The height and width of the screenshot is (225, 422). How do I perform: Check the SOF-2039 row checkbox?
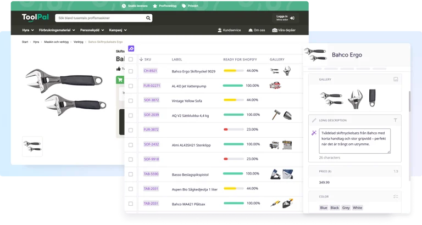[131, 115]
